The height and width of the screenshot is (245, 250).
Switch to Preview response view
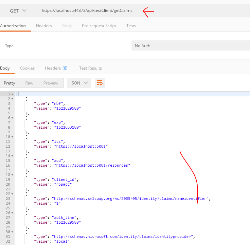[51, 83]
